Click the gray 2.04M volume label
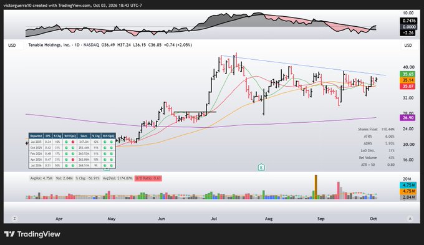Viewport: 424px width, 245px height. pyautogui.click(x=408, y=197)
